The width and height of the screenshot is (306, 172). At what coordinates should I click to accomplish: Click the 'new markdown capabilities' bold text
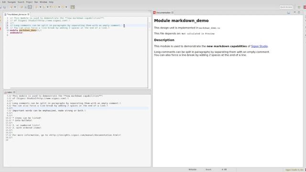[227, 46]
